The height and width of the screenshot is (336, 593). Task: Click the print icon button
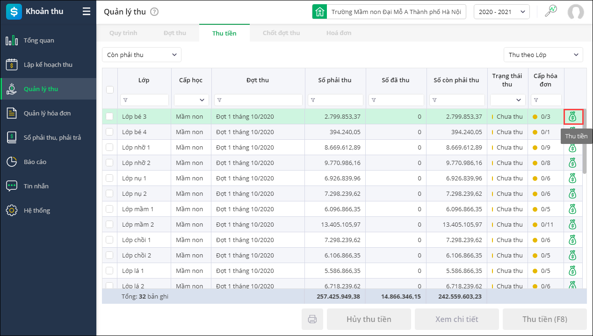tap(312, 320)
